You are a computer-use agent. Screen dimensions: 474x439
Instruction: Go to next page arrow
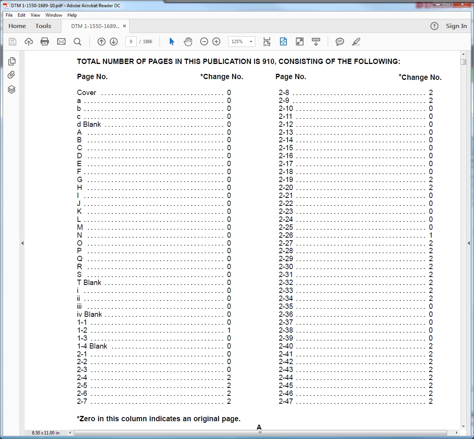(114, 42)
